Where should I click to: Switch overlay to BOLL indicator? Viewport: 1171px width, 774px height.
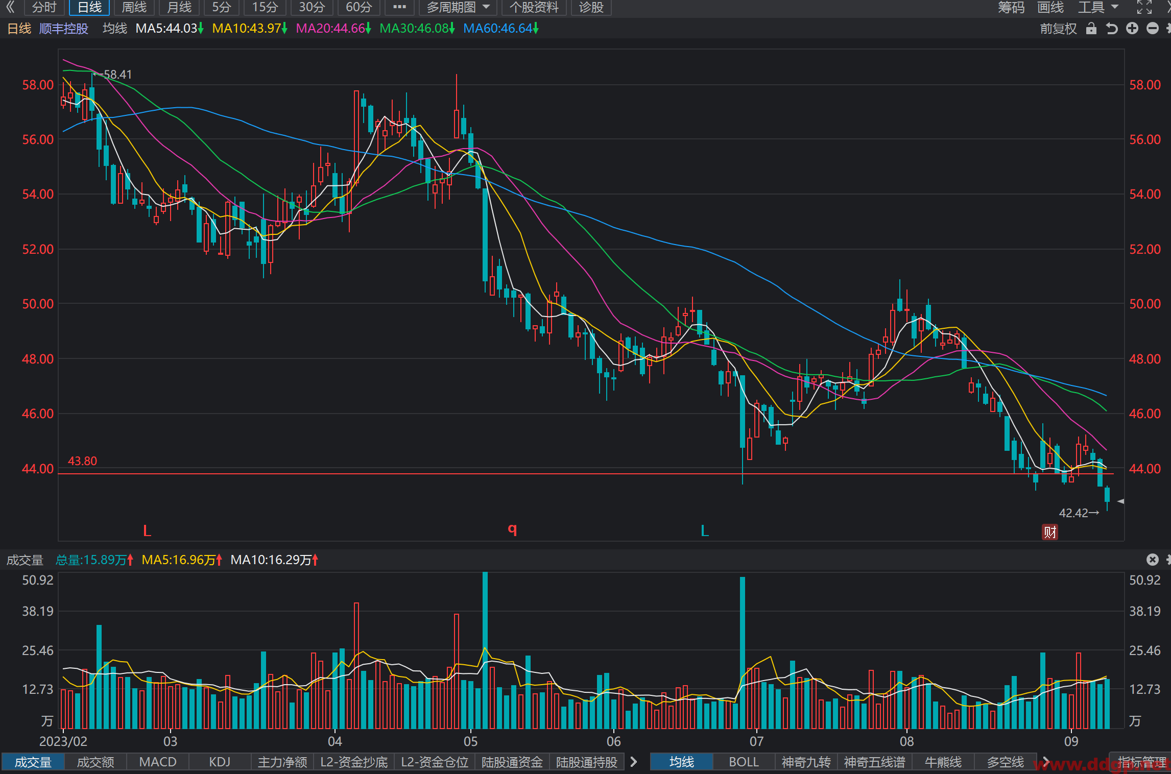coord(744,762)
